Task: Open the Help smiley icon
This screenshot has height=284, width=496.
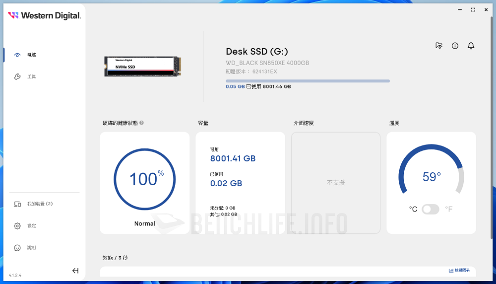Action: pos(17,248)
